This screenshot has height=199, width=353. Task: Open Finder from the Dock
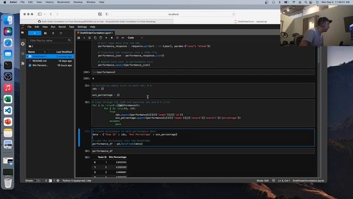click(x=8, y=20)
